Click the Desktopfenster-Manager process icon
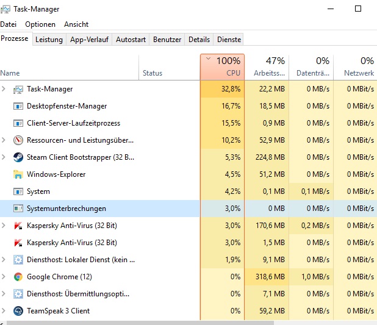Viewport: 377px width, 325px height. pos(18,106)
